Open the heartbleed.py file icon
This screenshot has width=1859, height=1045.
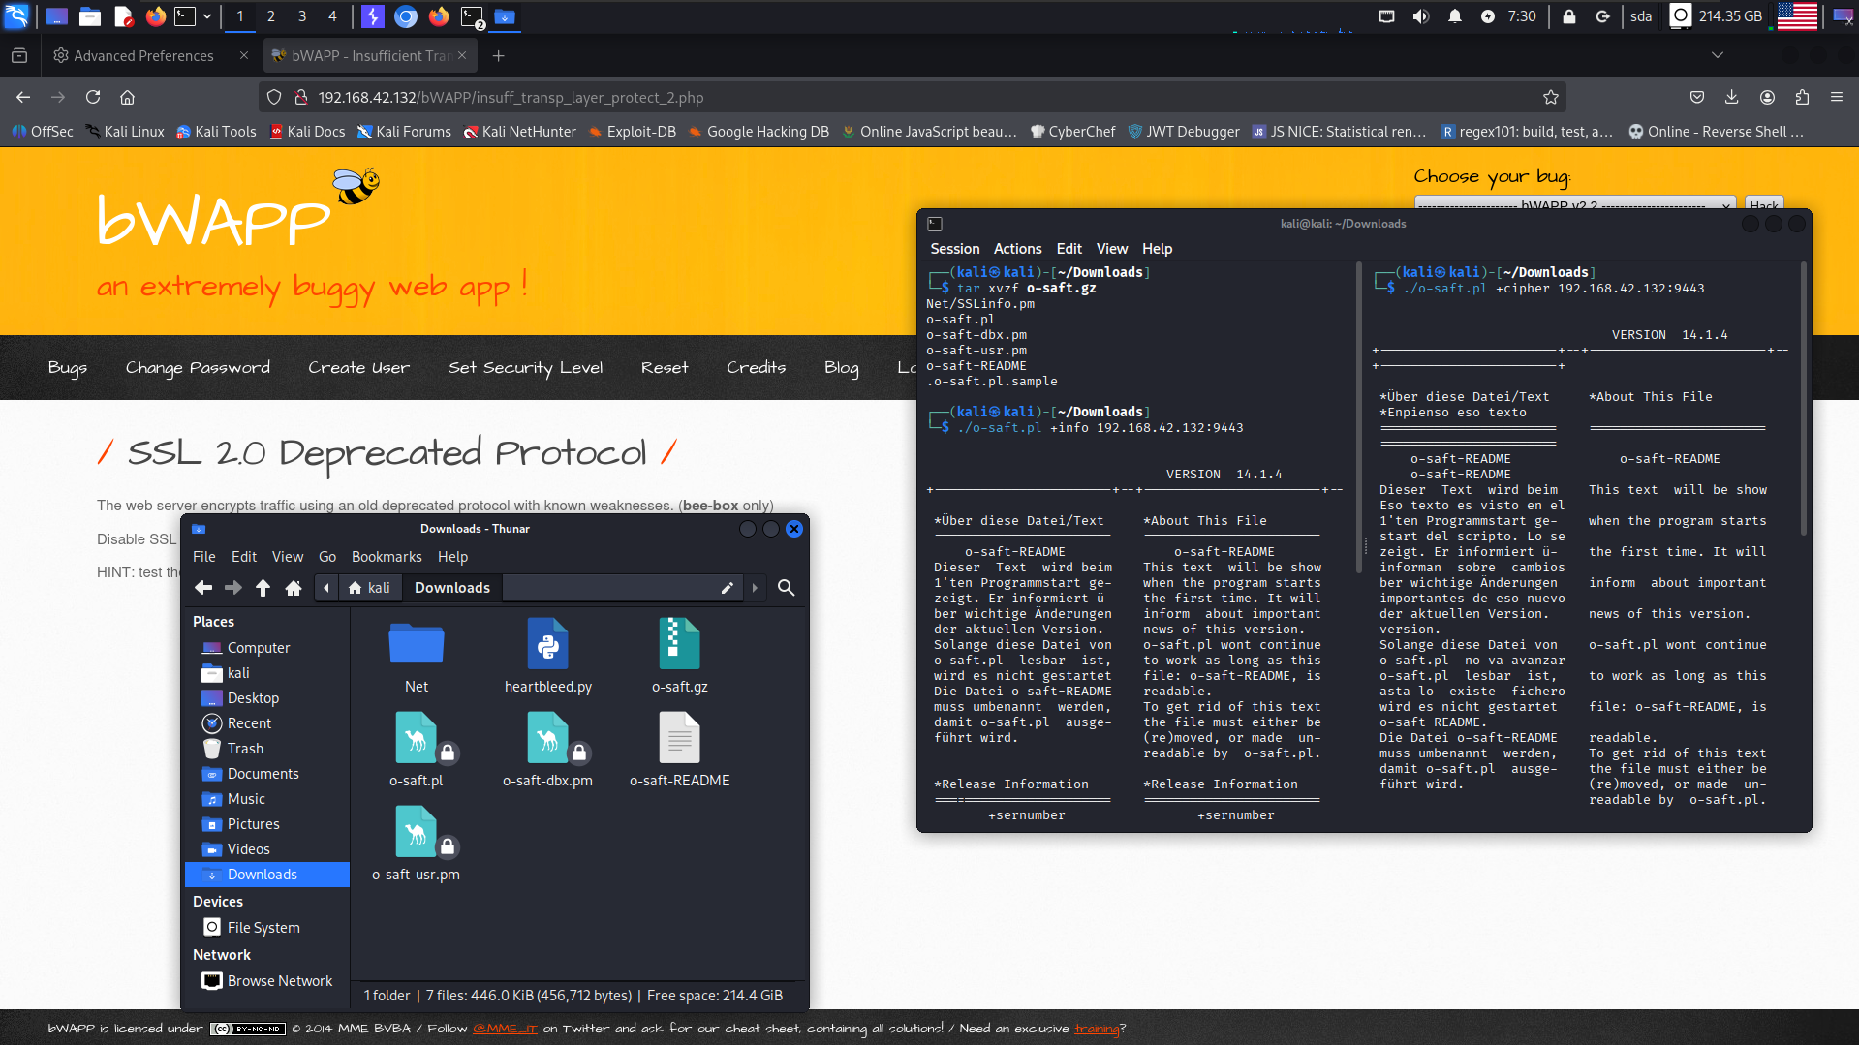tap(547, 645)
